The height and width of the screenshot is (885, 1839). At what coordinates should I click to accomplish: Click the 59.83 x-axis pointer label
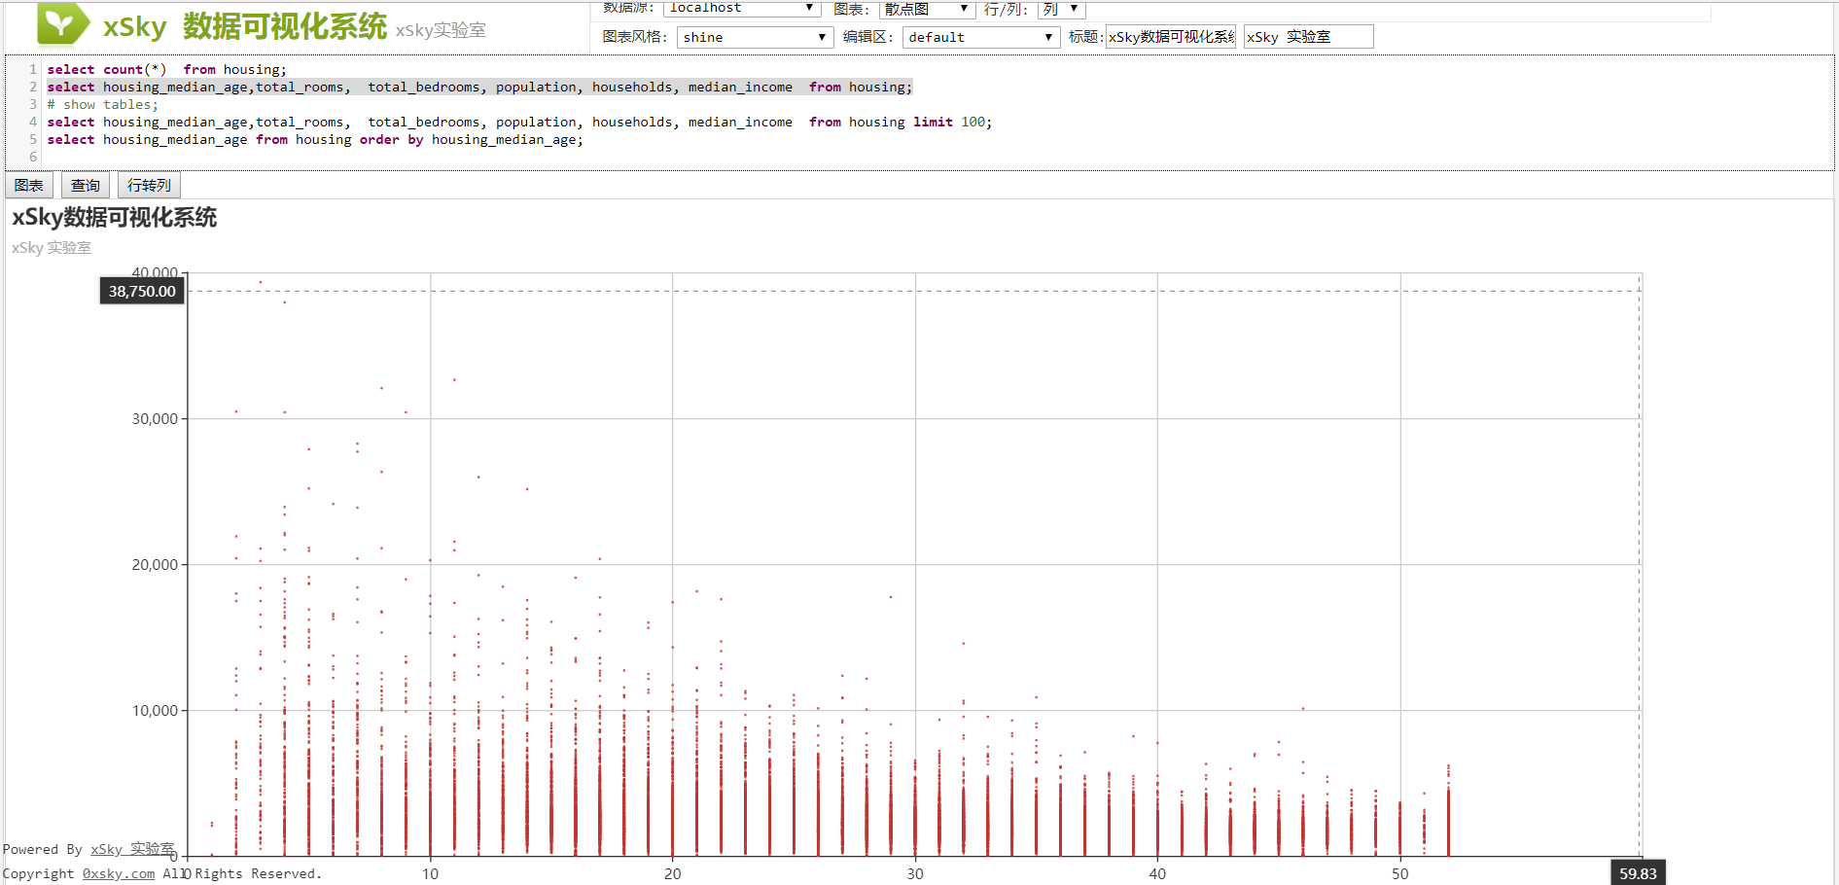tap(1638, 873)
